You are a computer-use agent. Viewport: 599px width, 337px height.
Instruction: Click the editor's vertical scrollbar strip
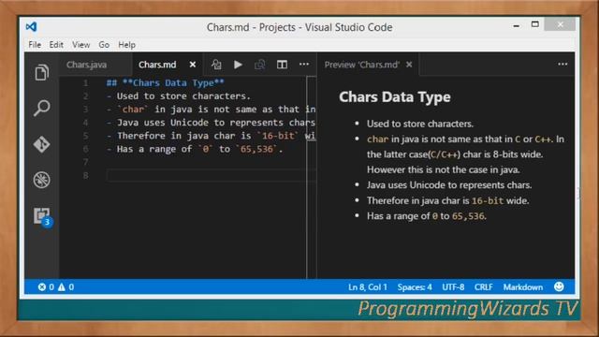click(x=312, y=177)
